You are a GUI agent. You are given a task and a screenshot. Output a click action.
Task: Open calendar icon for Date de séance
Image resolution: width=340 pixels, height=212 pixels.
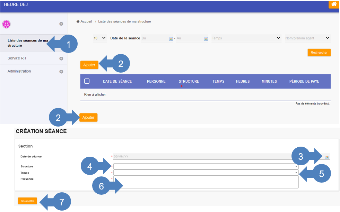pos(327,157)
